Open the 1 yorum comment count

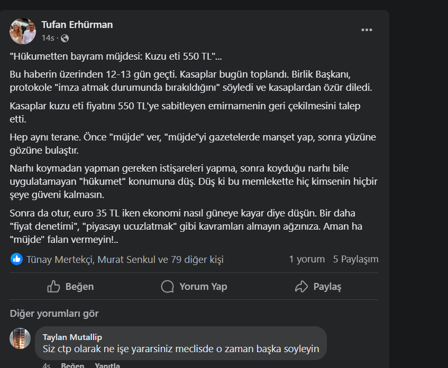pyautogui.click(x=307, y=259)
